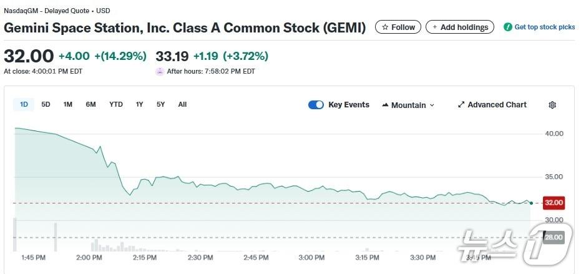Image resolution: width=581 pixels, height=274 pixels.
Task: Show the 6M chart range
Action: pos(90,104)
